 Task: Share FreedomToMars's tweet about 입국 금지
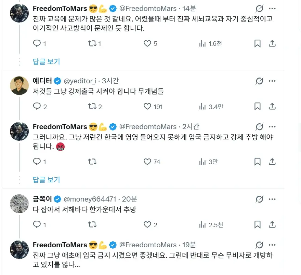[x=272, y=162]
